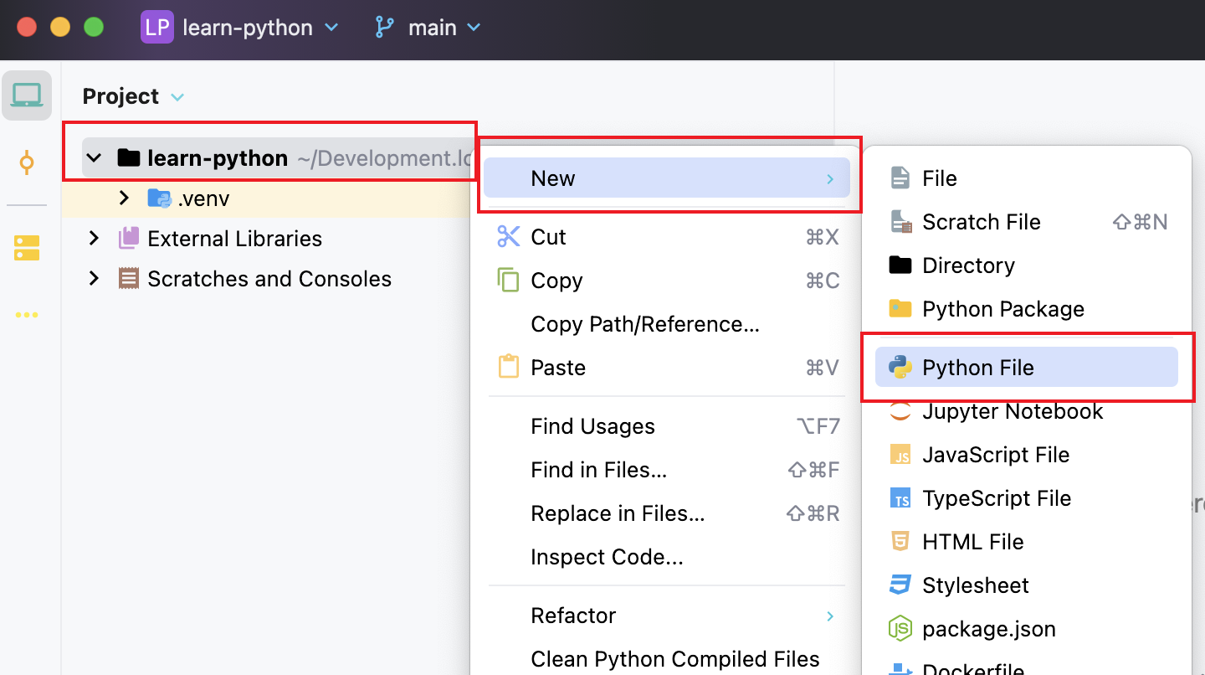Screen dimensions: 1205x675
Task: Select Clean Python Compiled Files
Action: 667,659
